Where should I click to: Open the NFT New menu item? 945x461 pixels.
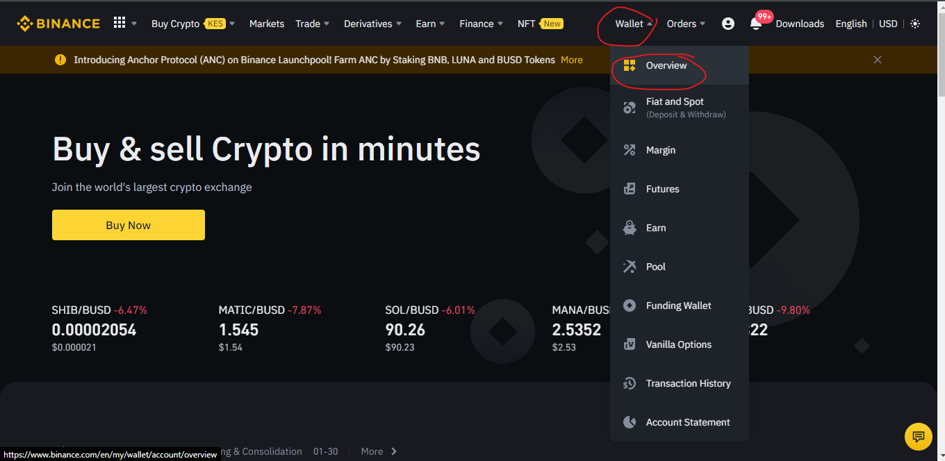point(540,24)
